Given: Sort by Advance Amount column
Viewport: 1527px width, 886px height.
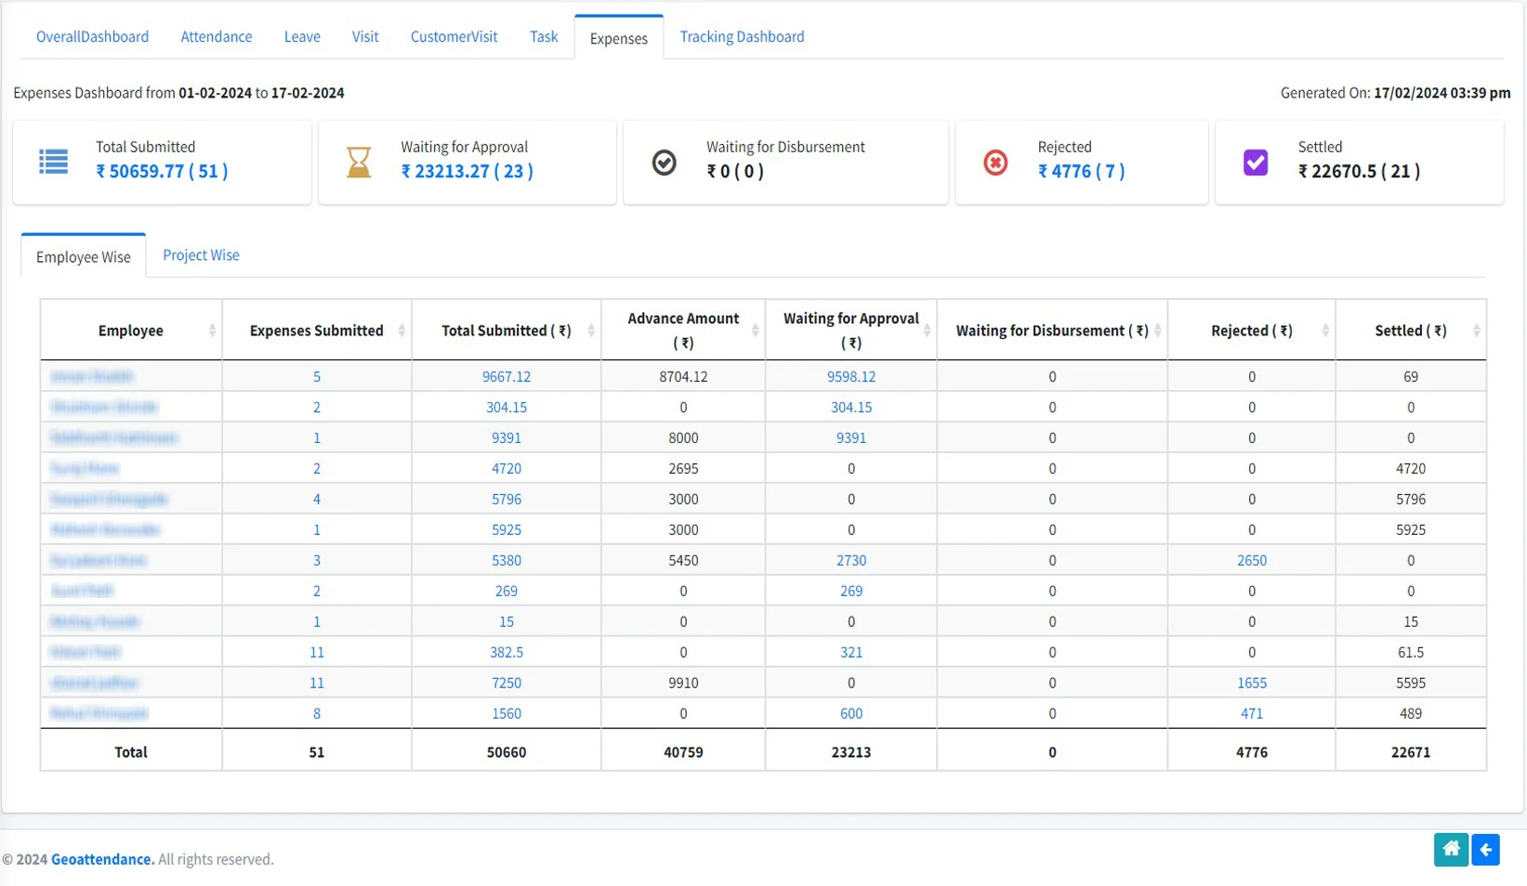Looking at the screenshot, I should [755, 331].
